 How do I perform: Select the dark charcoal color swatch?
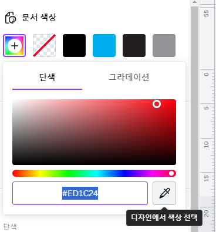pyautogui.click(x=134, y=46)
